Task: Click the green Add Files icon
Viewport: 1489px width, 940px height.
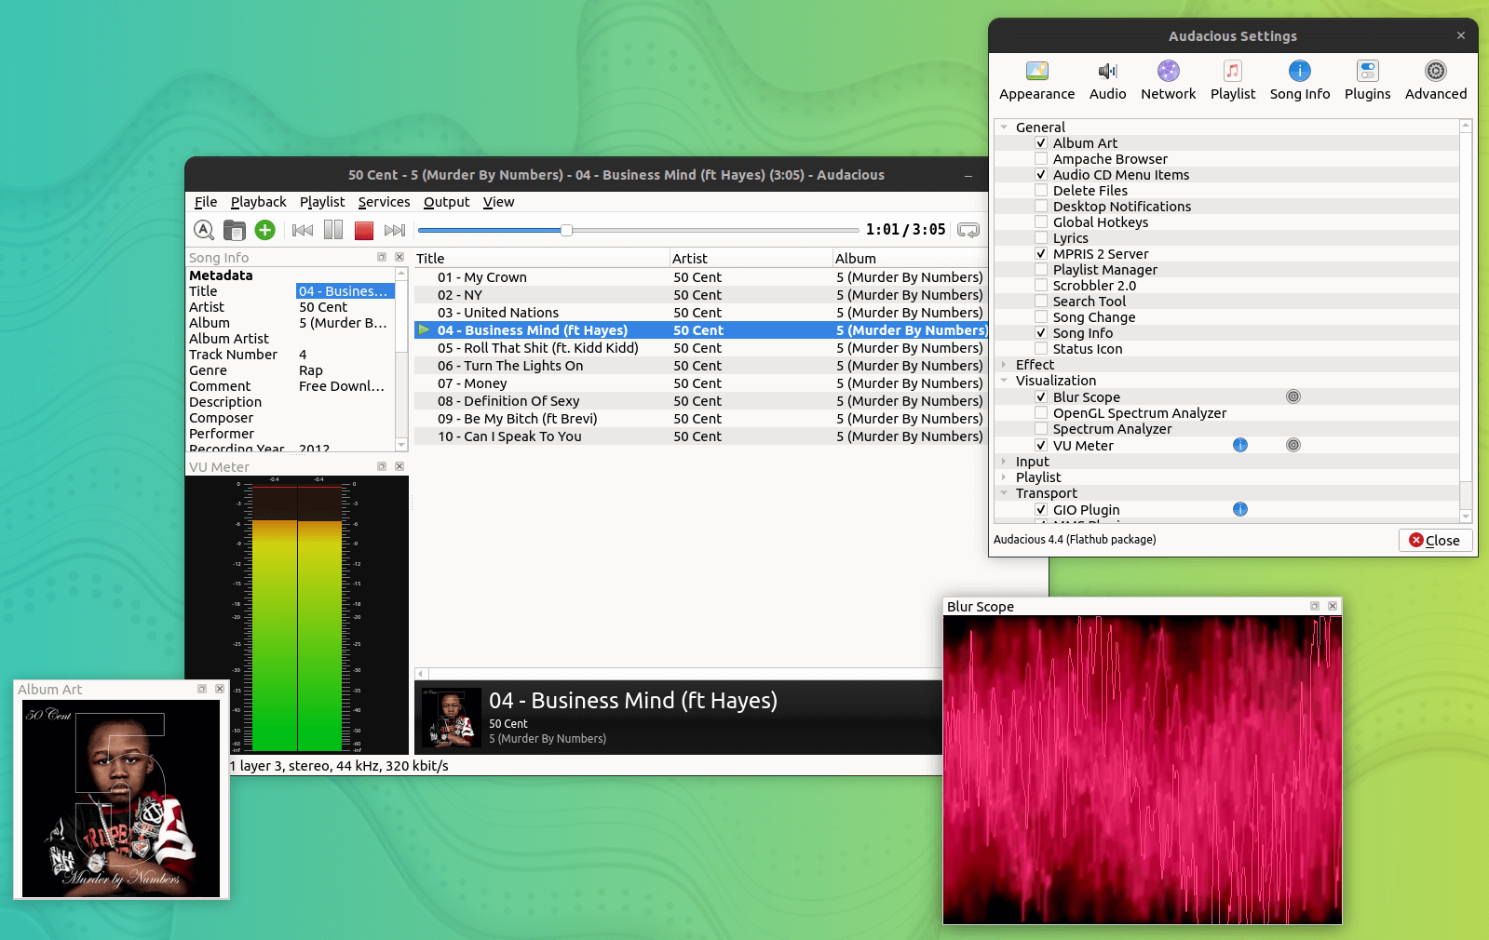Action: 265,230
